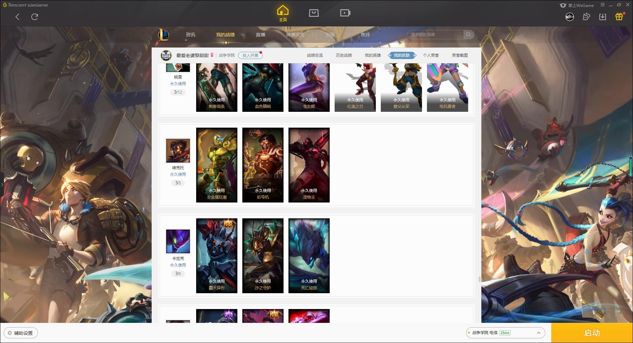Click the 永久使用 link under 维克托
The image size is (633, 343).
click(178, 174)
